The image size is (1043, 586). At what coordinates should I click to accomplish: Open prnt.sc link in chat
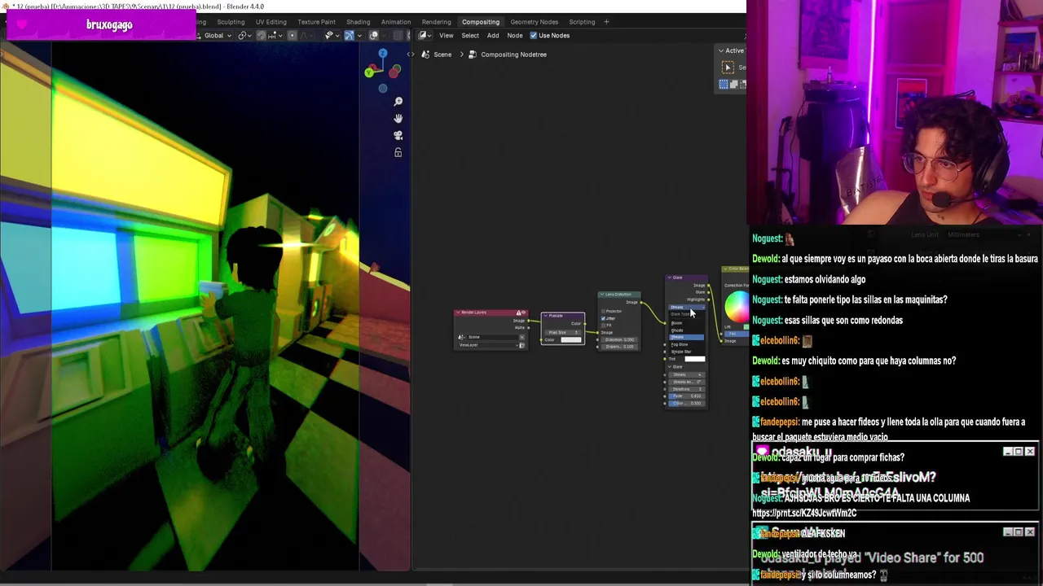(804, 514)
